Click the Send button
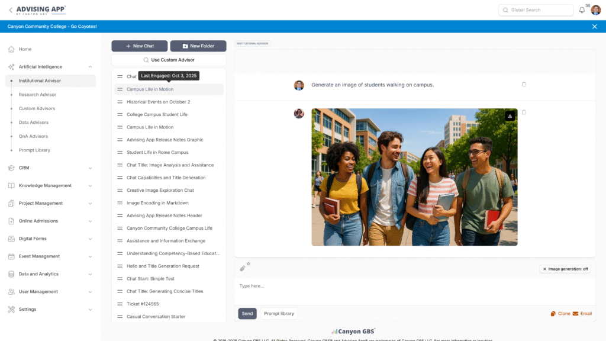 coord(247,314)
